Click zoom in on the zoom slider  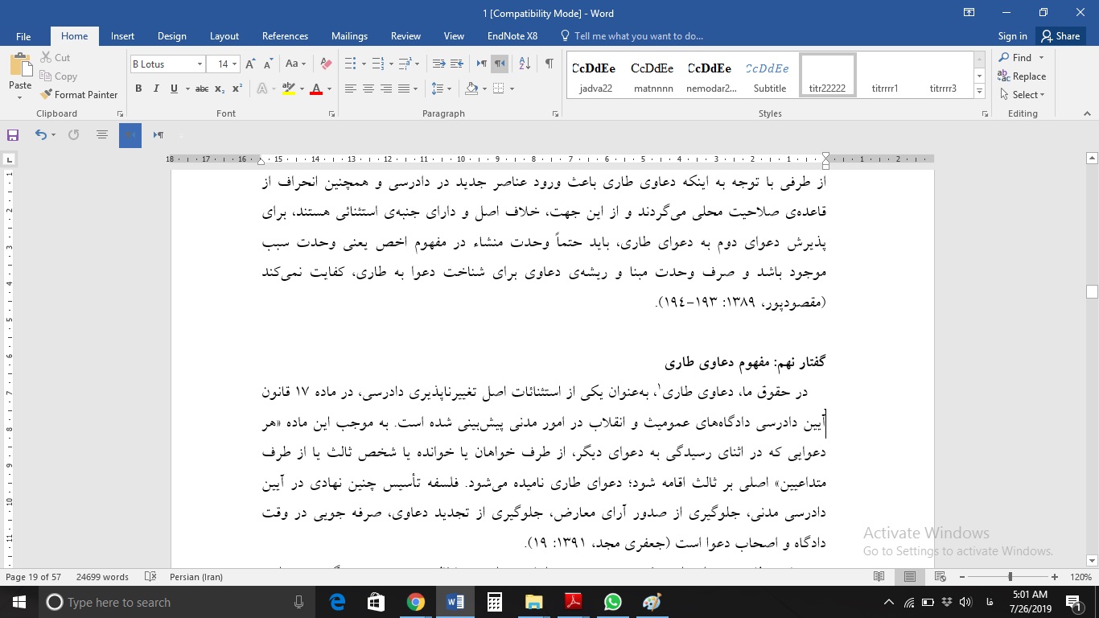pyautogui.click(x=1054, y=577)
